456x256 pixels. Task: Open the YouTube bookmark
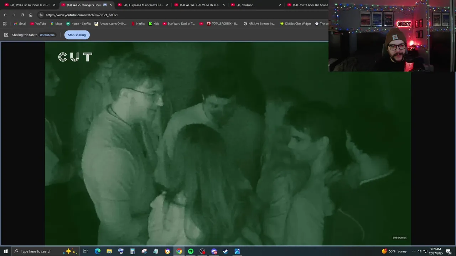click(x=38, y=24)
